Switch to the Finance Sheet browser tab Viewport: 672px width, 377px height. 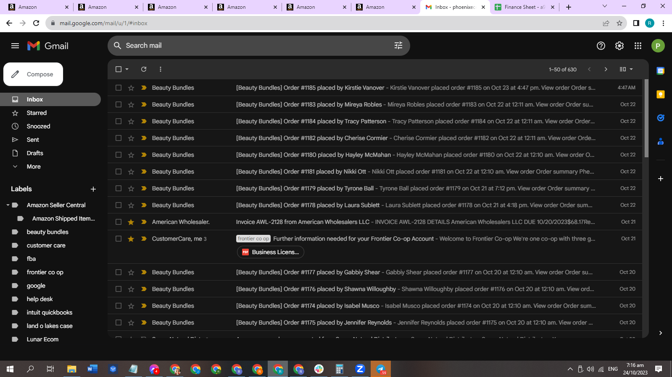[x=525, y=7]
